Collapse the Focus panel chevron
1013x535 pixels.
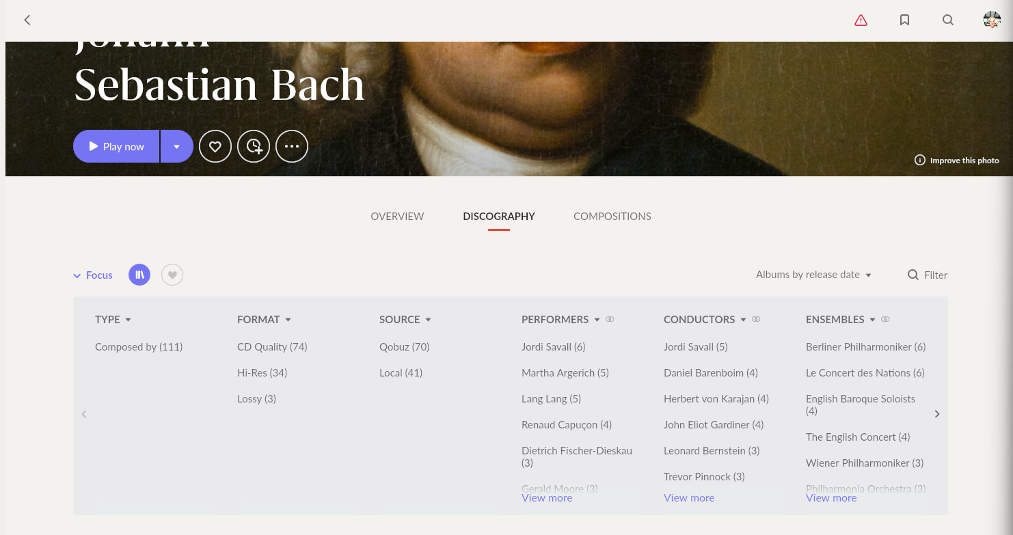[77, 275]
